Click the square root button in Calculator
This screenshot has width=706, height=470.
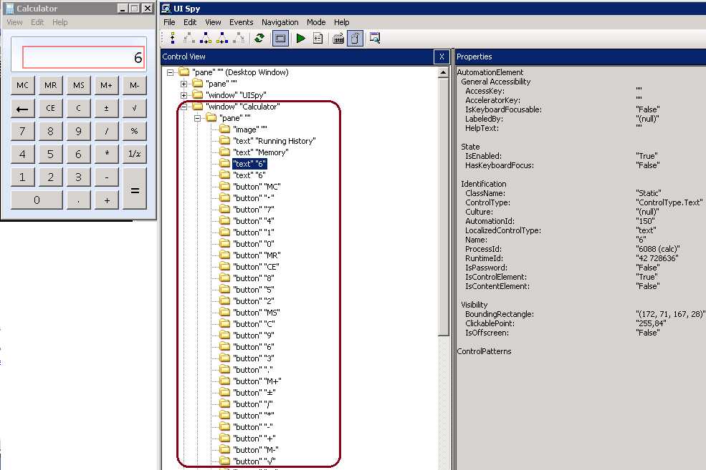[134, 108]
